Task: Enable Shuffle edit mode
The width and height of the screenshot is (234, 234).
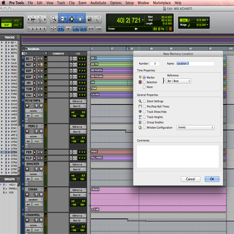Action: coord(6,20)
